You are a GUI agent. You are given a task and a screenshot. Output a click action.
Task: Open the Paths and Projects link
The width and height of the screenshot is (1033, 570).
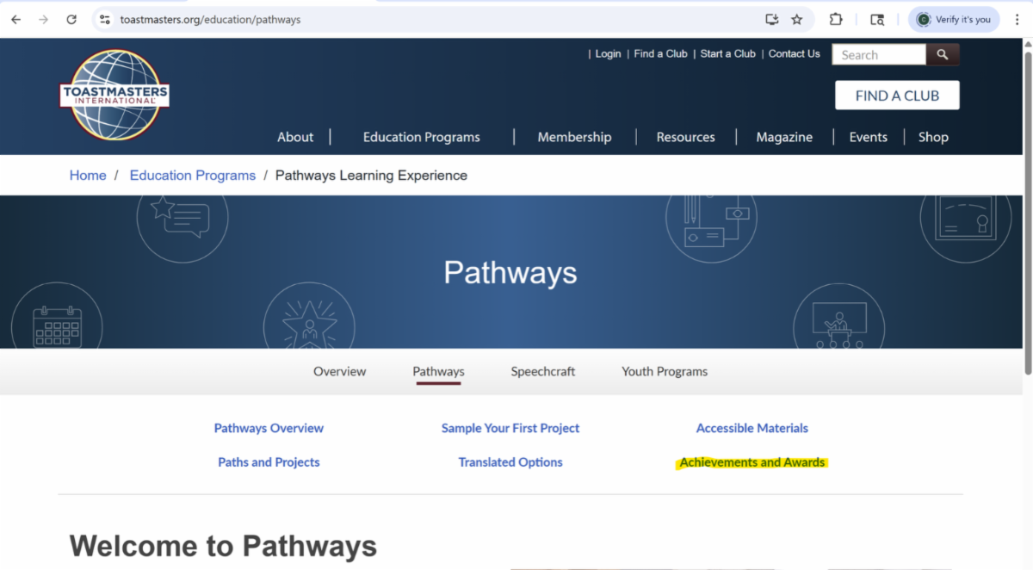269,462
